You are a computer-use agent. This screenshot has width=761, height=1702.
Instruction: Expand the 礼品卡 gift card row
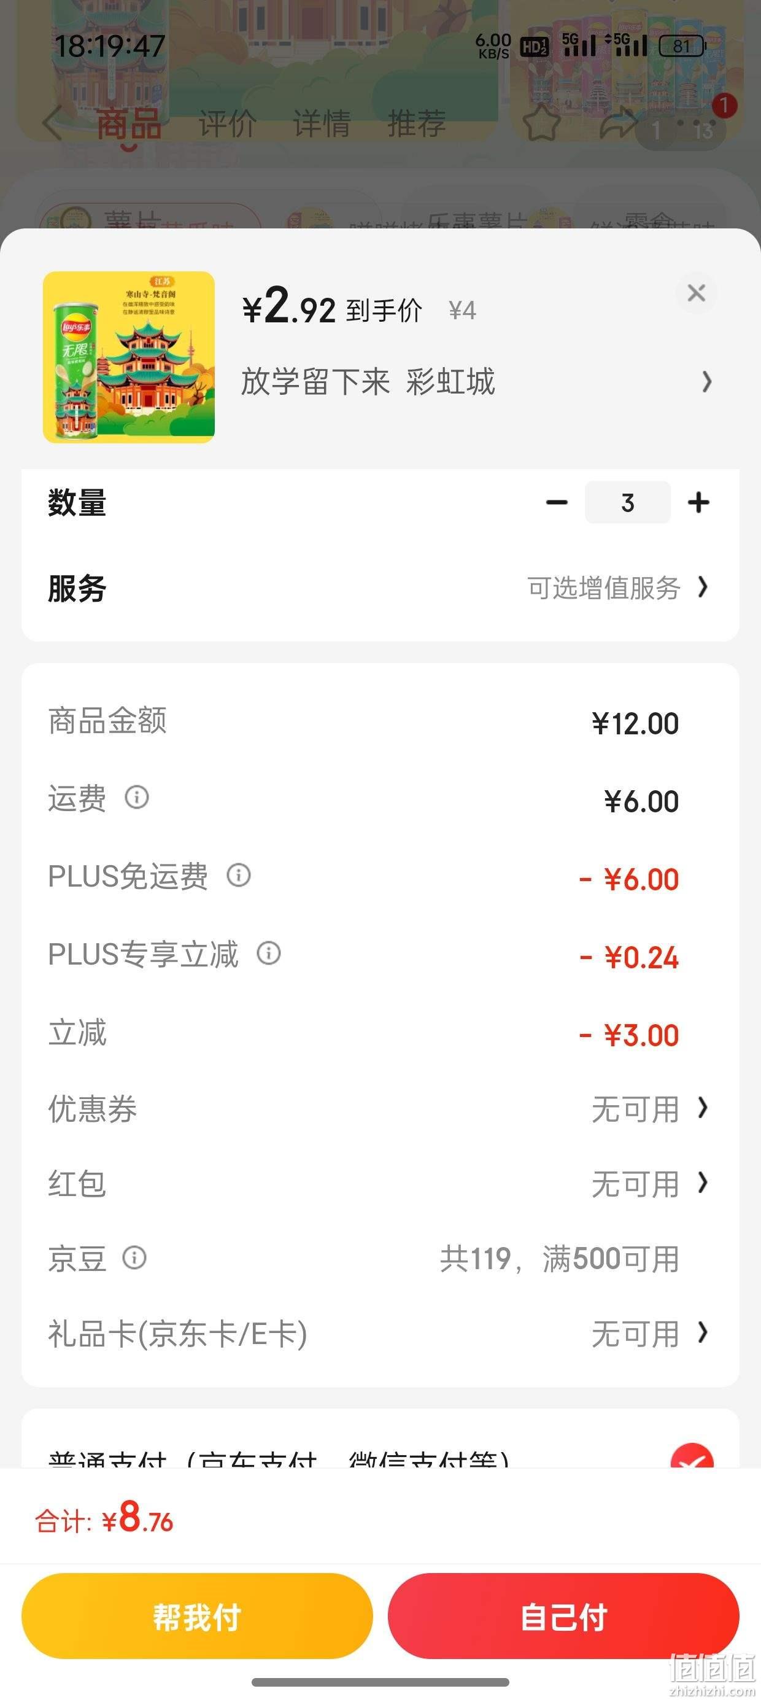[x=381, y=1334]
